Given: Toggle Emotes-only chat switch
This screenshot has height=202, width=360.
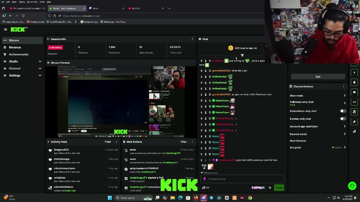Looking at the screenshot, I should click(x=343, y=119).
